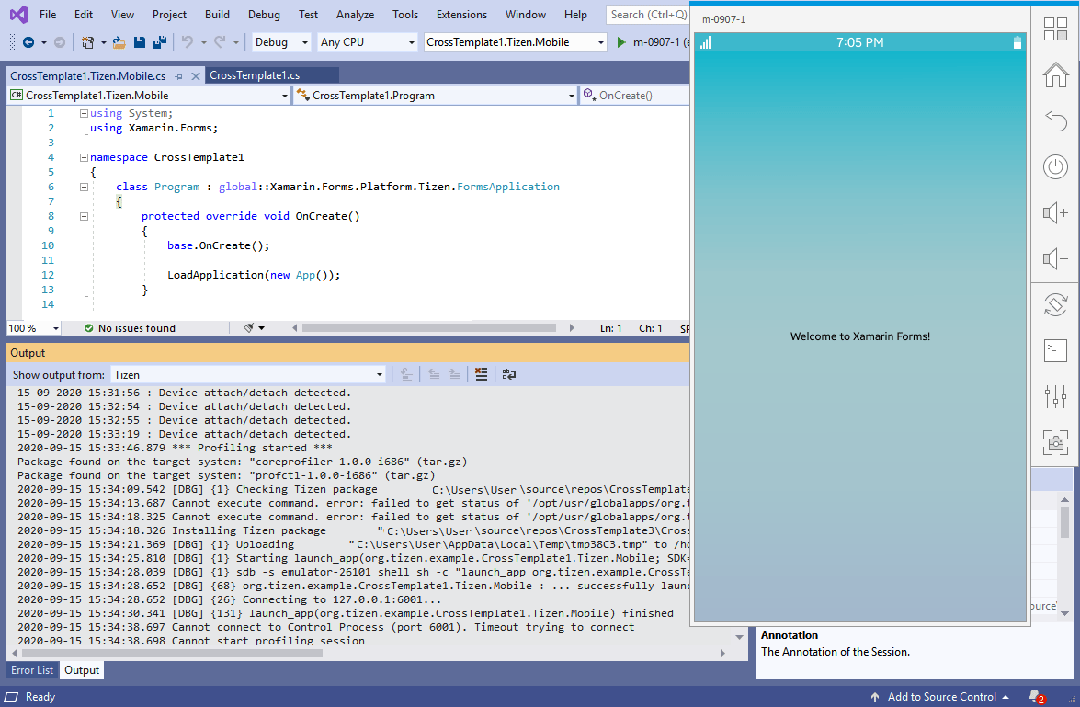Screen dimensions: 1080x707
Task: Open the Show output from dropdown
Action: click(x=379, y=374)
